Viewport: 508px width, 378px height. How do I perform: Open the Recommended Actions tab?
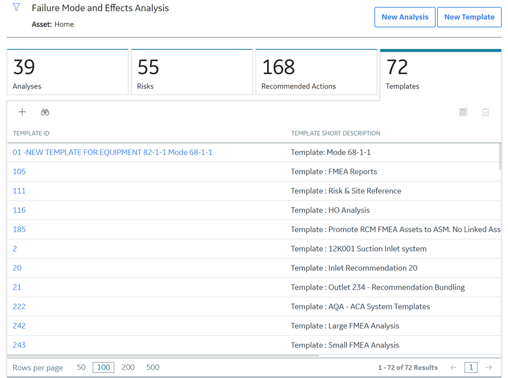click(316, 72)
